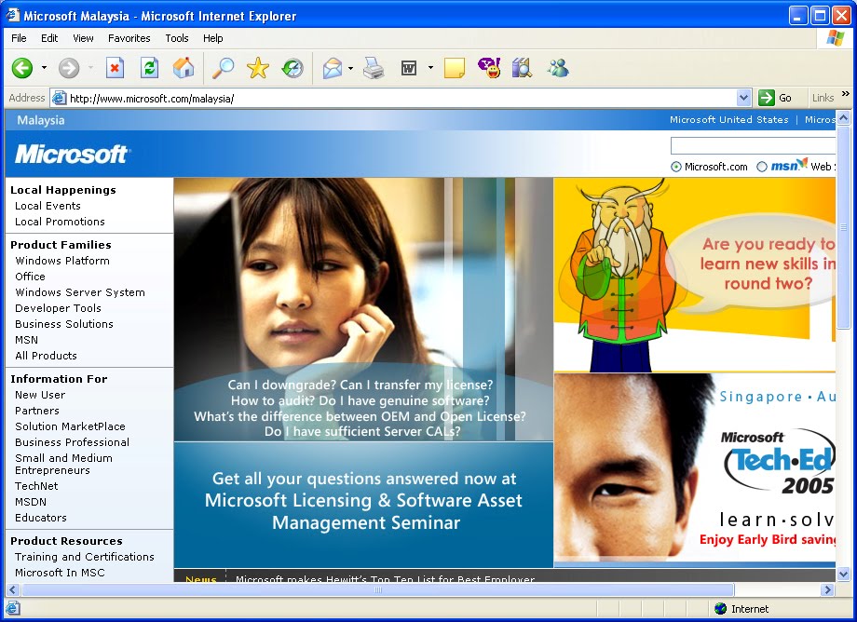Open the Back button history dropdown
The image size is (857, 622).
click(45, 68)
